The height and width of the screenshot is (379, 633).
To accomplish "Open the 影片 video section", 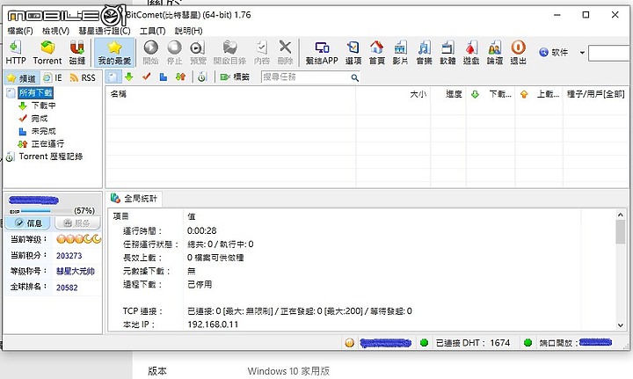I will pyautogui.click(x=400, y=53).
